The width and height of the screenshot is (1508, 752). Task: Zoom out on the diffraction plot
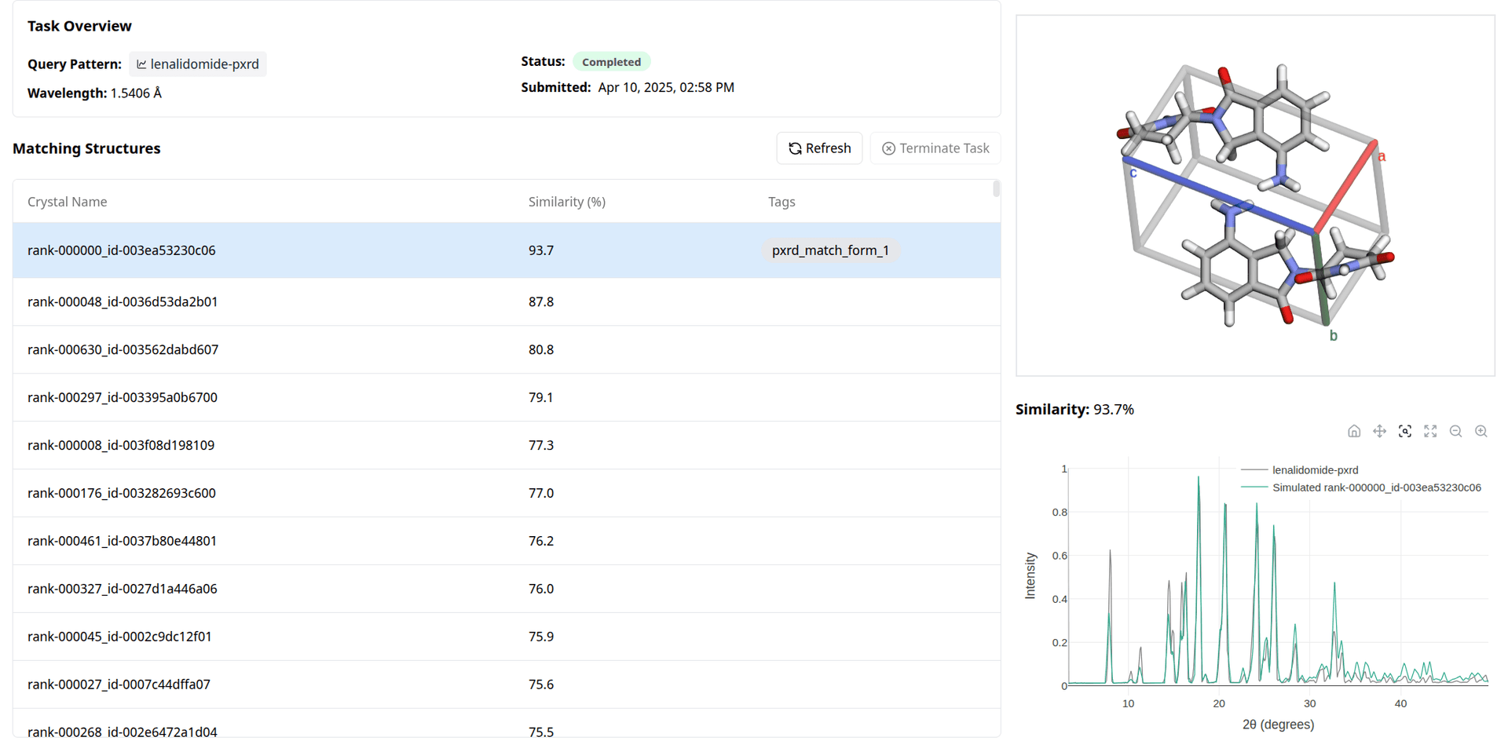pyautogui.click(x=1455, y=431)
